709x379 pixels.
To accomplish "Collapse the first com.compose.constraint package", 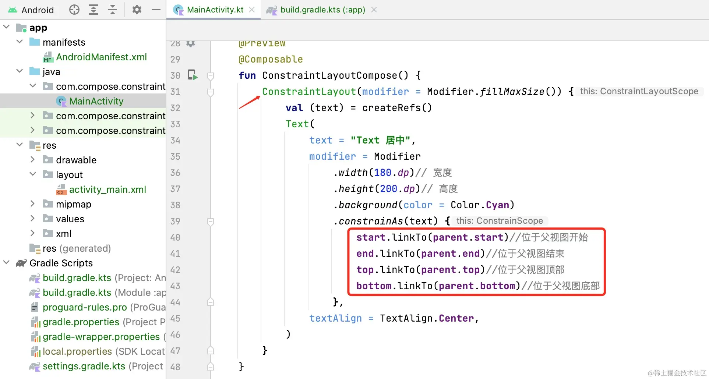I will pos(33,86).
